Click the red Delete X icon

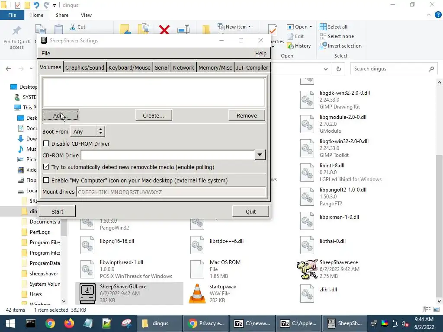[164, 29]
